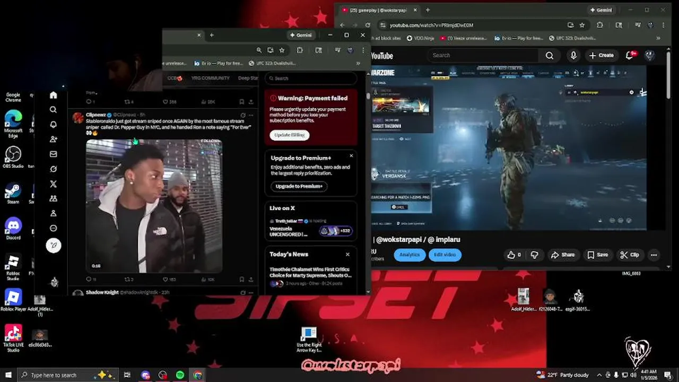Open more actions under YouTube video

654,255
